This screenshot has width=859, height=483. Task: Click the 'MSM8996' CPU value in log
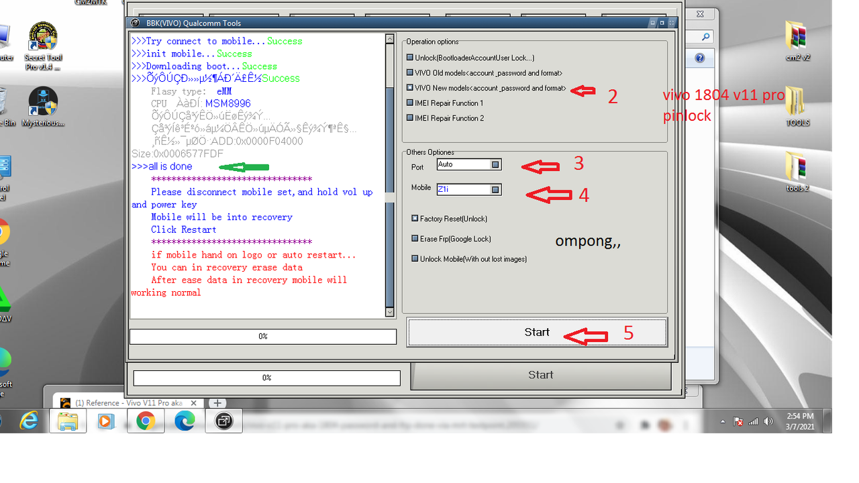[x=228, y=103]
